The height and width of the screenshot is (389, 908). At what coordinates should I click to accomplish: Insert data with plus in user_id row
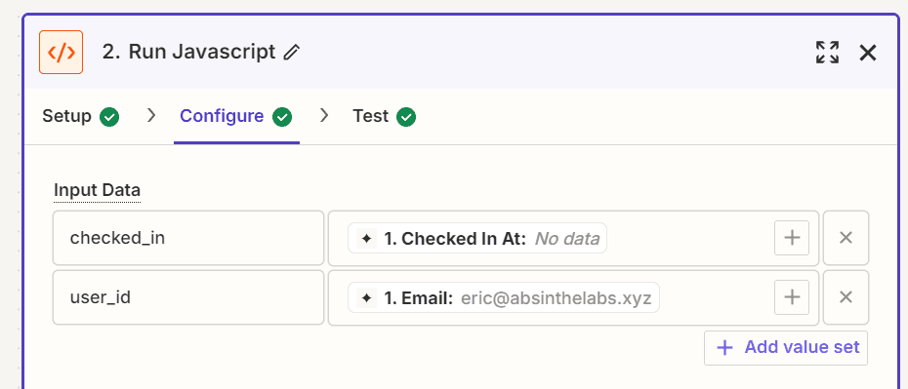pyautogui.click(x=792, y=297)
